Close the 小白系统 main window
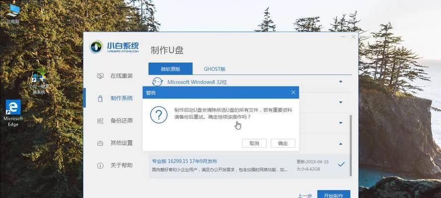The width and height of the screenshot is (441, 198). [353, 37]
